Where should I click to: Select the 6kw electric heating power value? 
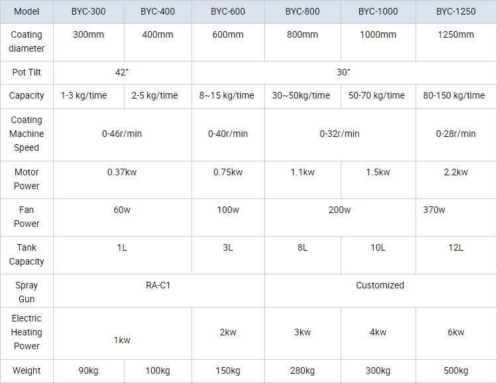pos(455,332)
